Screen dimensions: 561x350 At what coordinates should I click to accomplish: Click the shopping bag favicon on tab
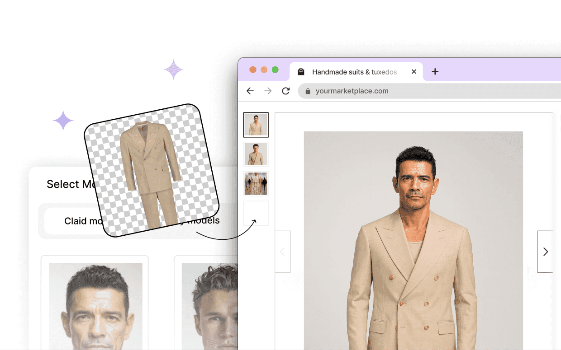pos(301,72)
